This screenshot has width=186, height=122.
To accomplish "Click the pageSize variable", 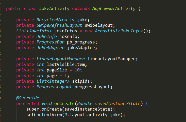I will (x=57, y=70).
